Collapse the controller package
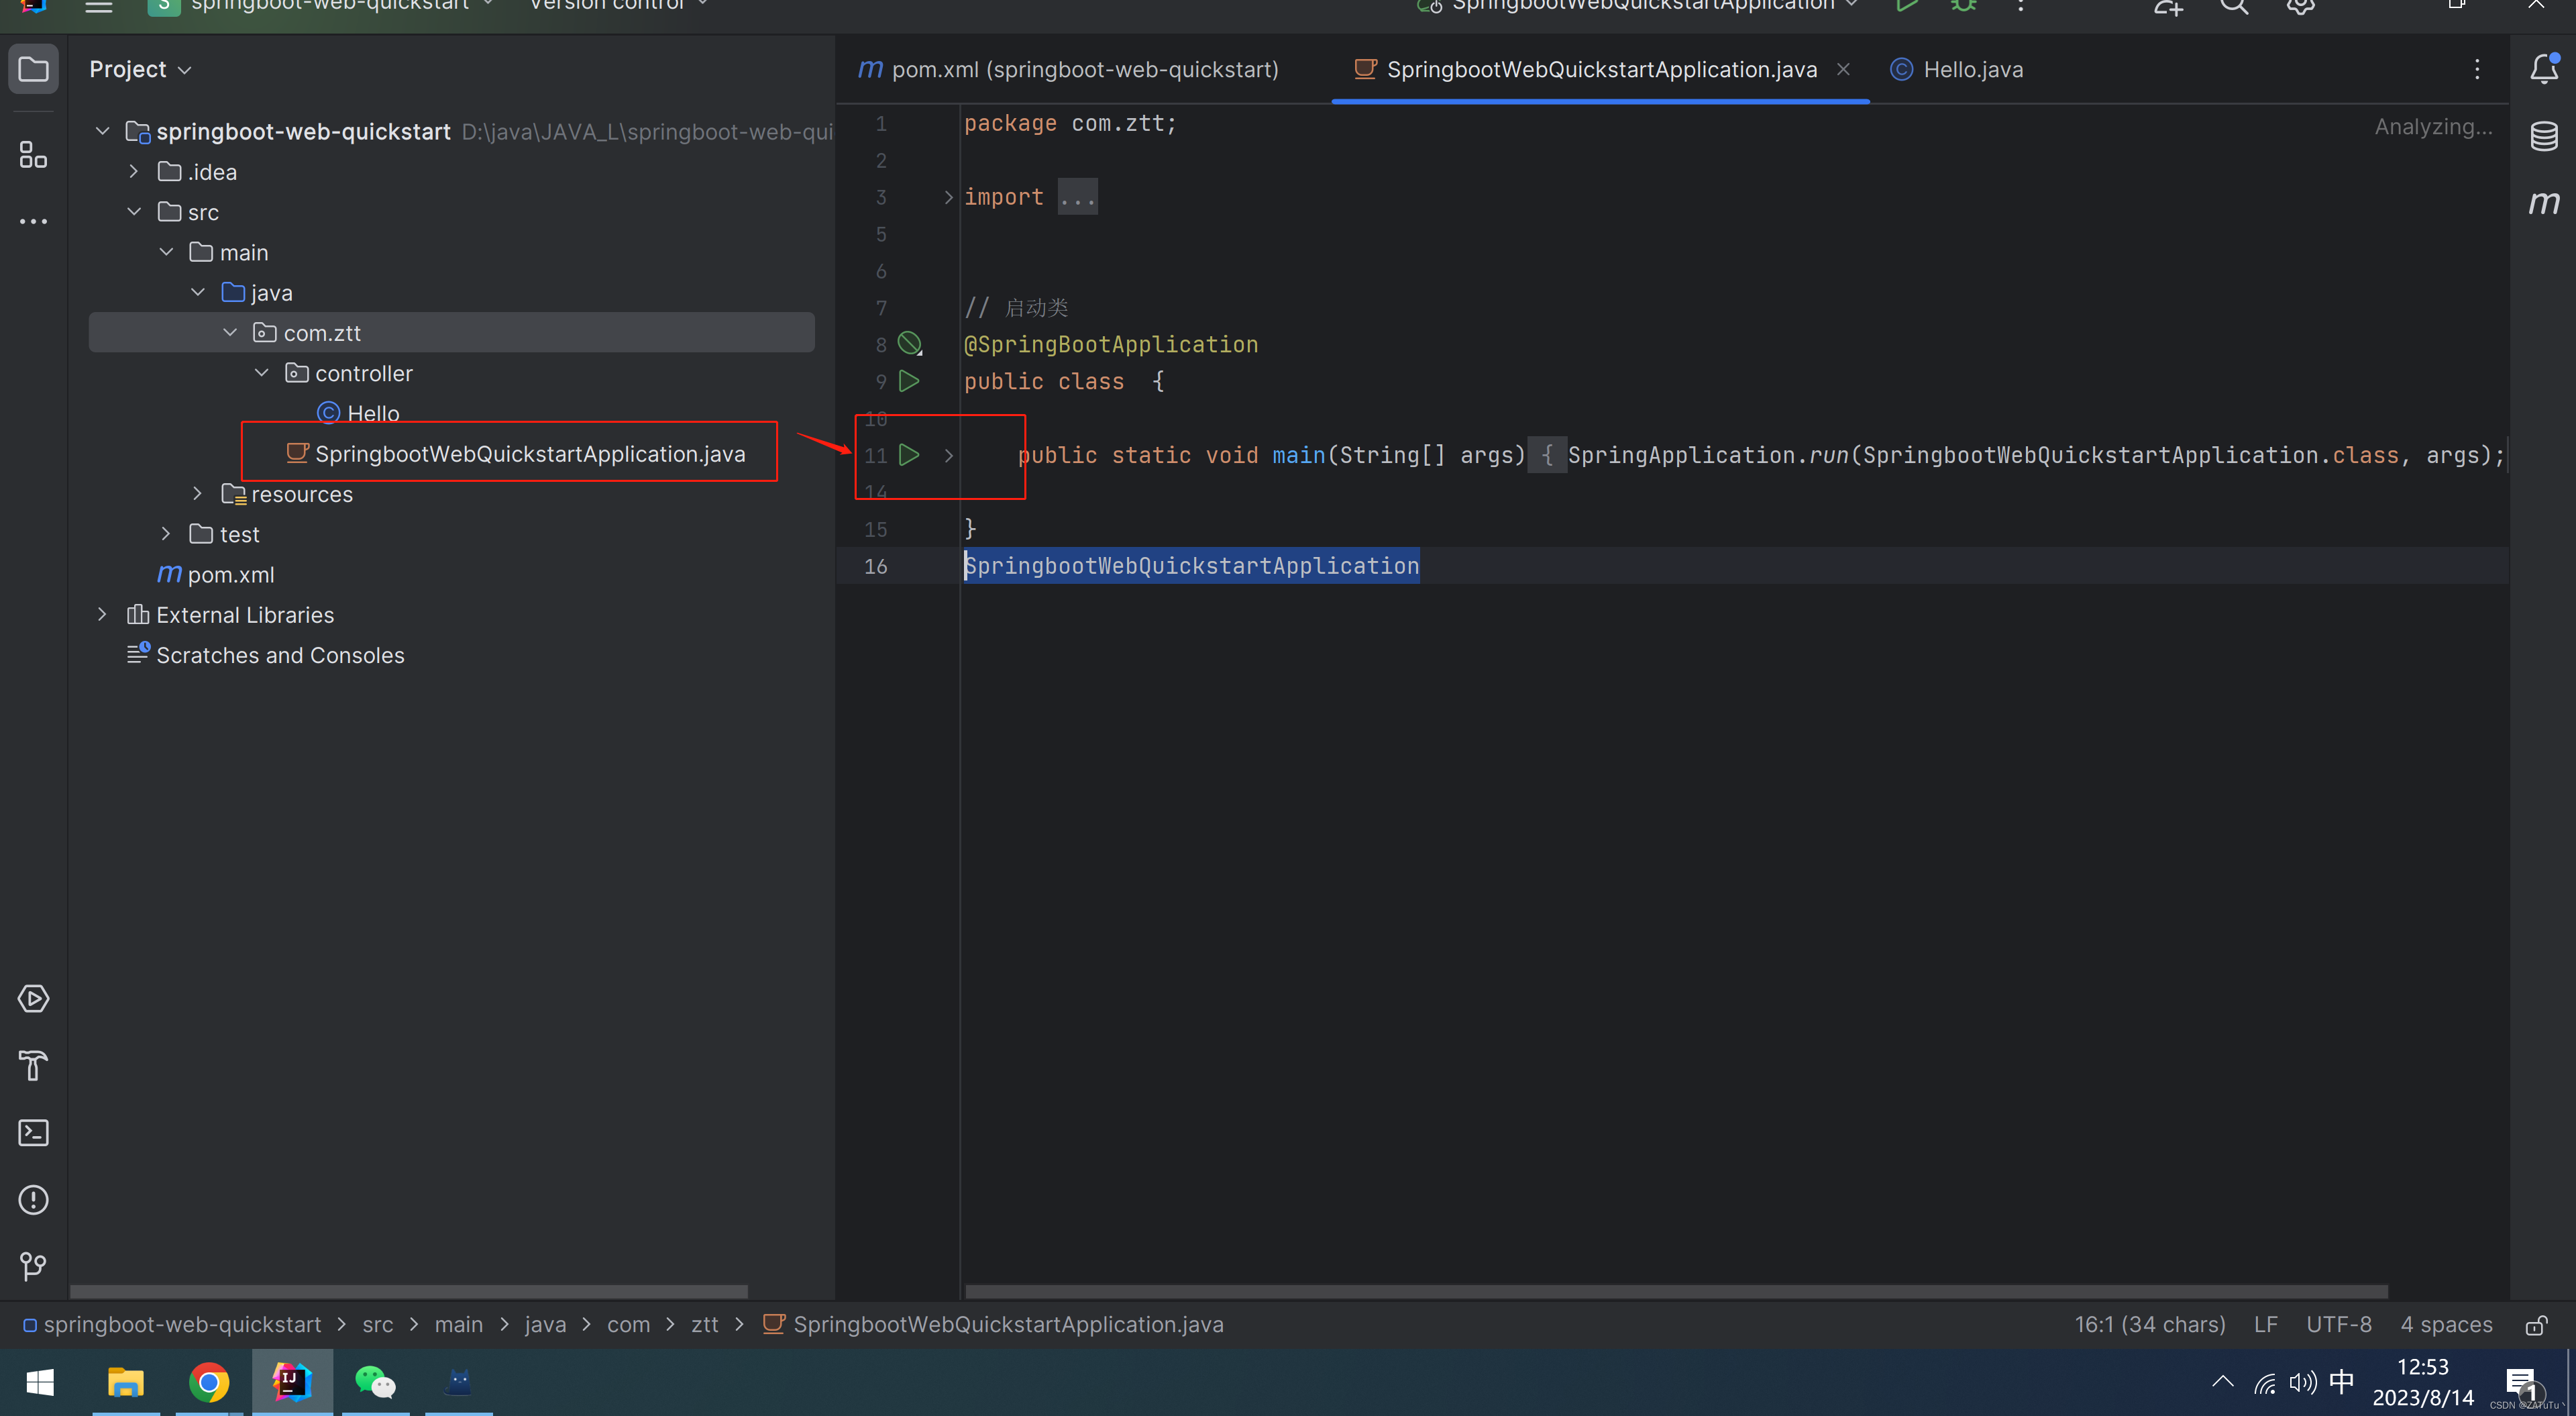This screenshot has height=1416, width=2576. (262, 373)
